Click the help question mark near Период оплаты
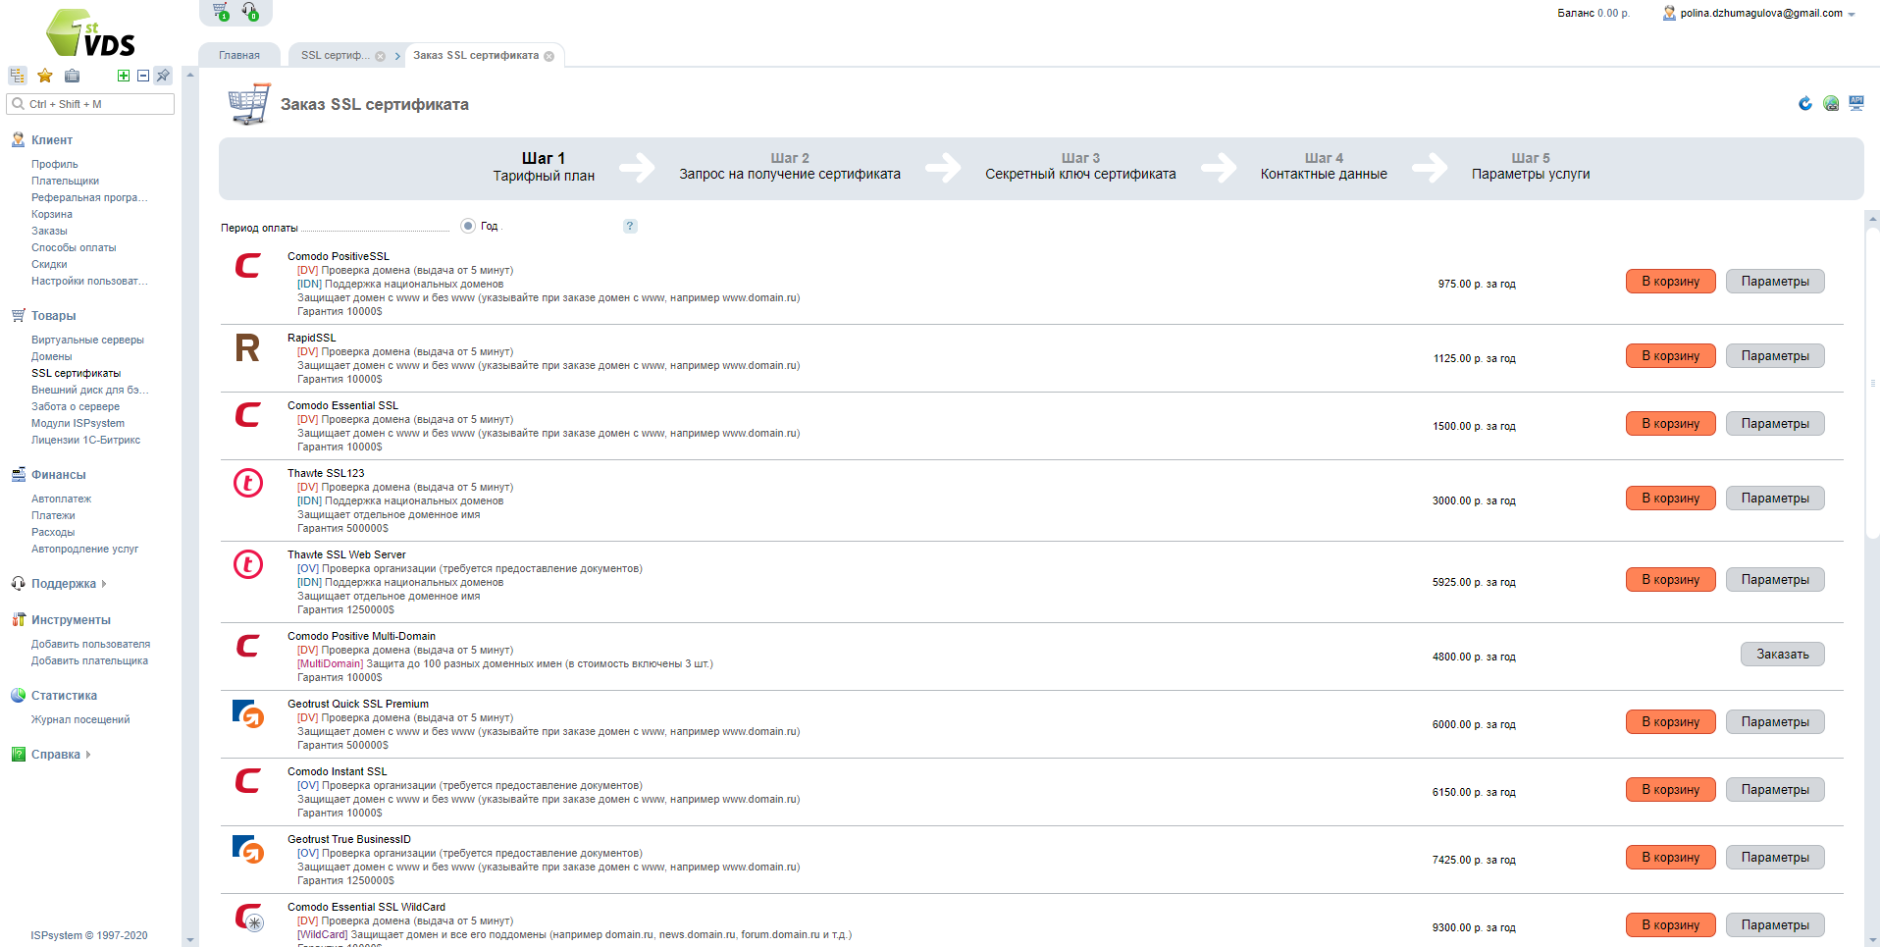The width and height of the screenshot is (1880, 947). coord(630,226)
